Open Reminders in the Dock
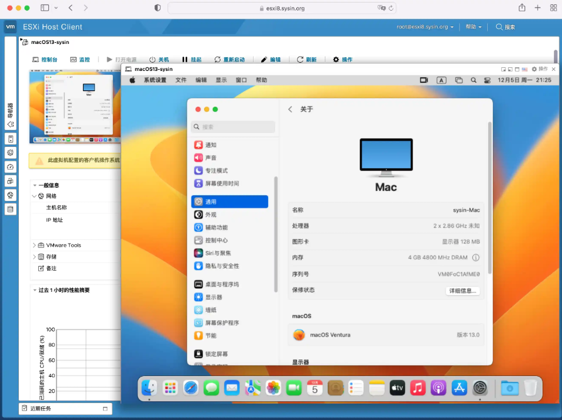The height and width of the screenshot is (420, 562). [x=356, y=388]
